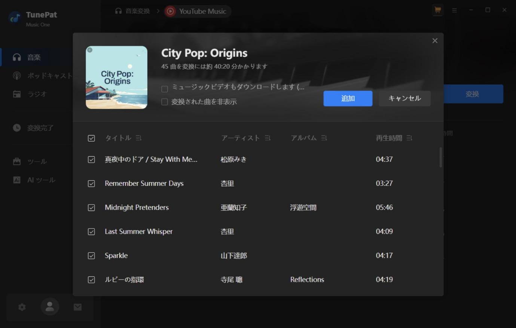
Task: Open the user profile avatar
Action: point(50,307)
